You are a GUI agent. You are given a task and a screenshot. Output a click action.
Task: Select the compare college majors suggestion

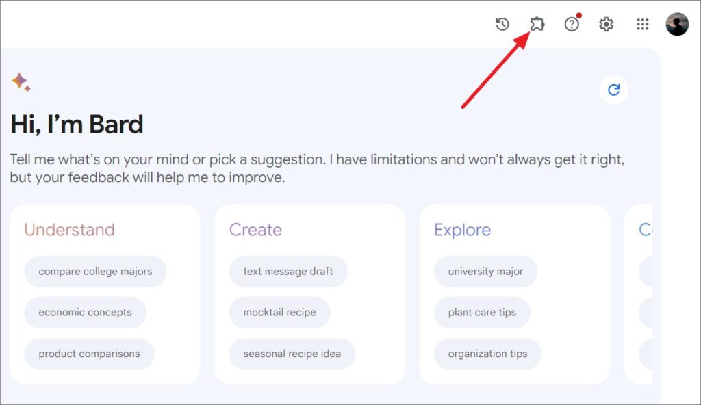coord(95,272)
